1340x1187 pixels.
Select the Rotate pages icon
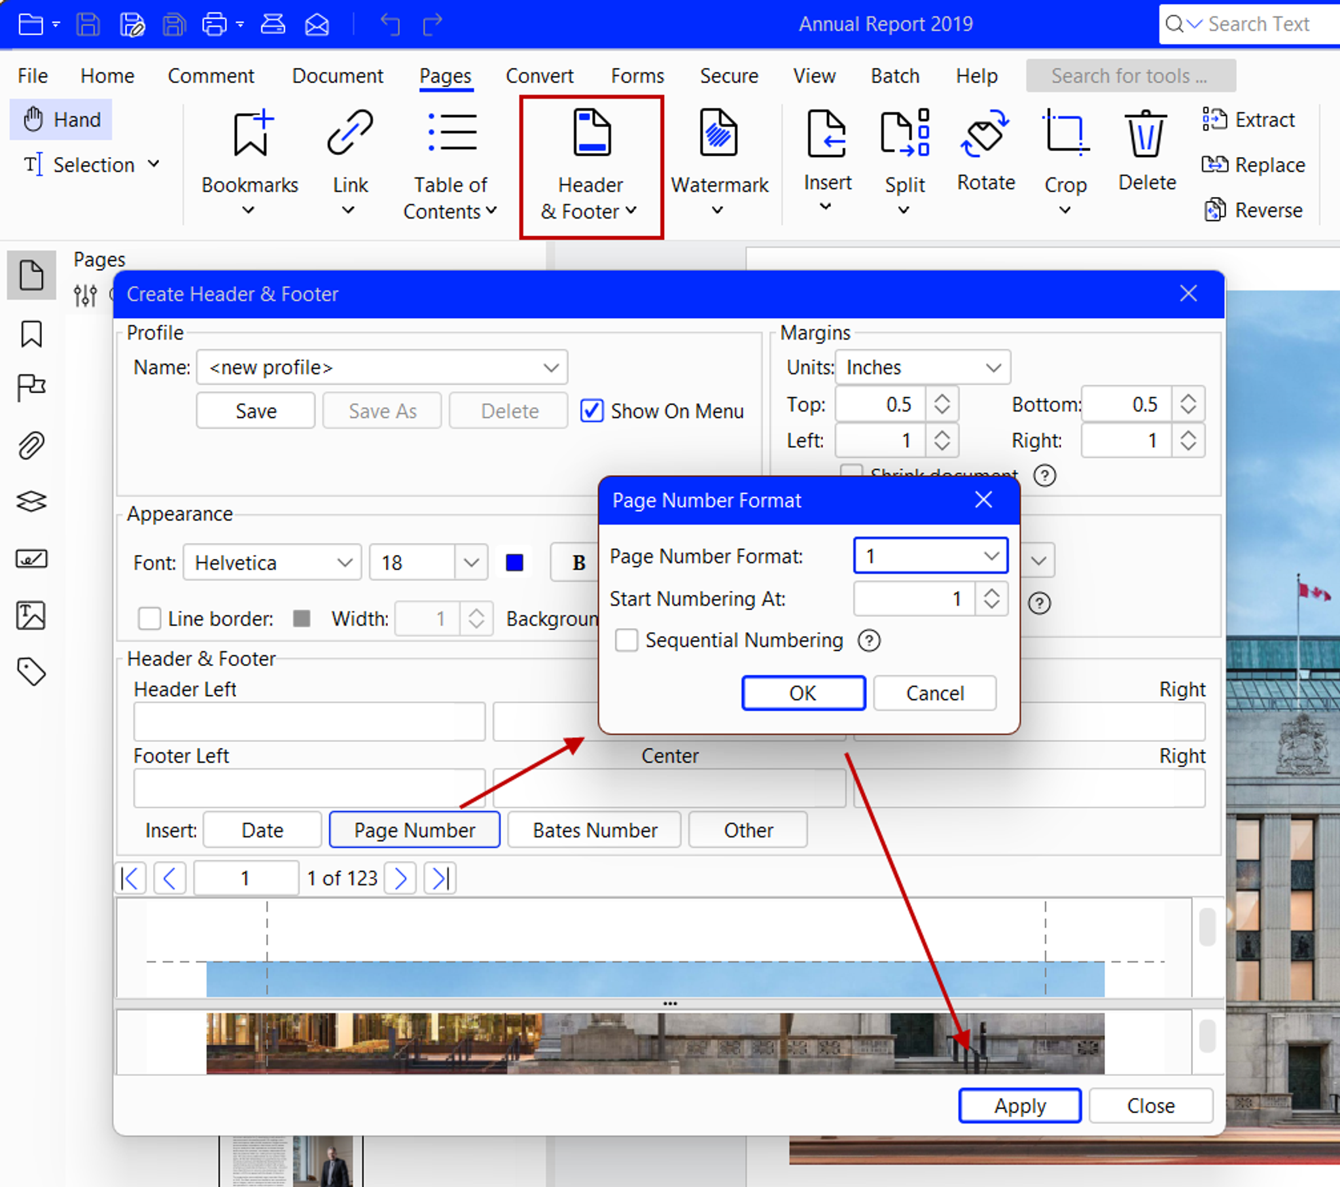[985, 133]
